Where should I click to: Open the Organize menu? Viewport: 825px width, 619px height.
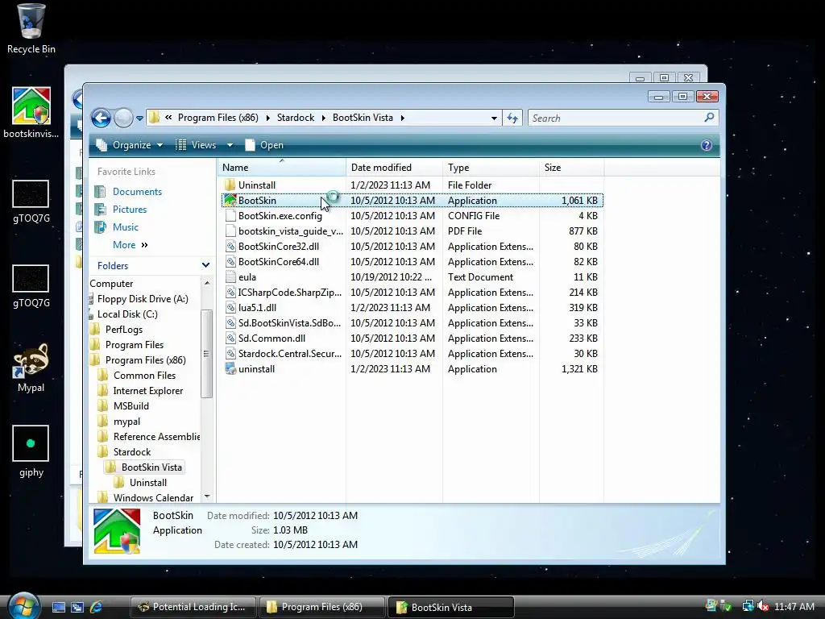(130, 145)
